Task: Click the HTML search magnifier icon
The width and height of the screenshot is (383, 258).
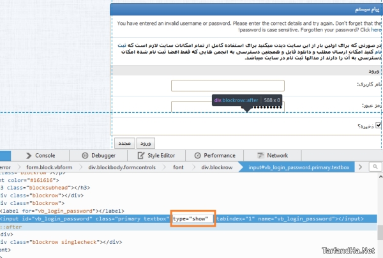Action: coord(375,167)
